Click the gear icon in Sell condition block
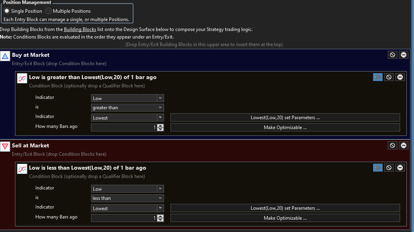Screen dimensions: 414x232 (x=377, y=168)
